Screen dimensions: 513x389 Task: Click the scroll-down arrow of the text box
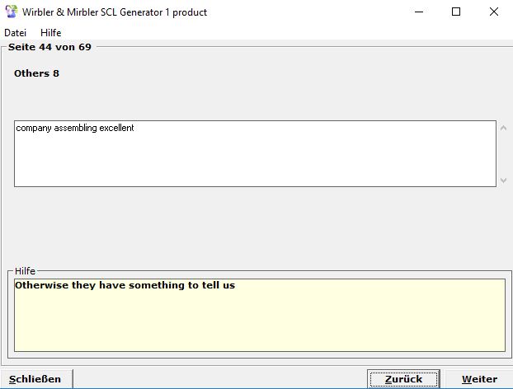coord(503,180)
